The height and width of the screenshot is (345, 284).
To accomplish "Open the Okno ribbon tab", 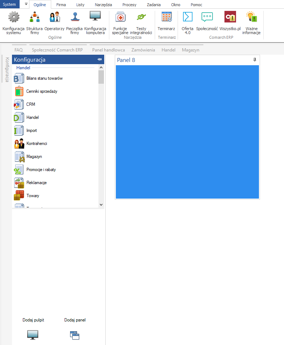I will 175,5.
